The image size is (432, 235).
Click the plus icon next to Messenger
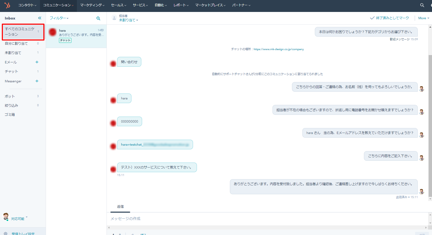(37, 81)
